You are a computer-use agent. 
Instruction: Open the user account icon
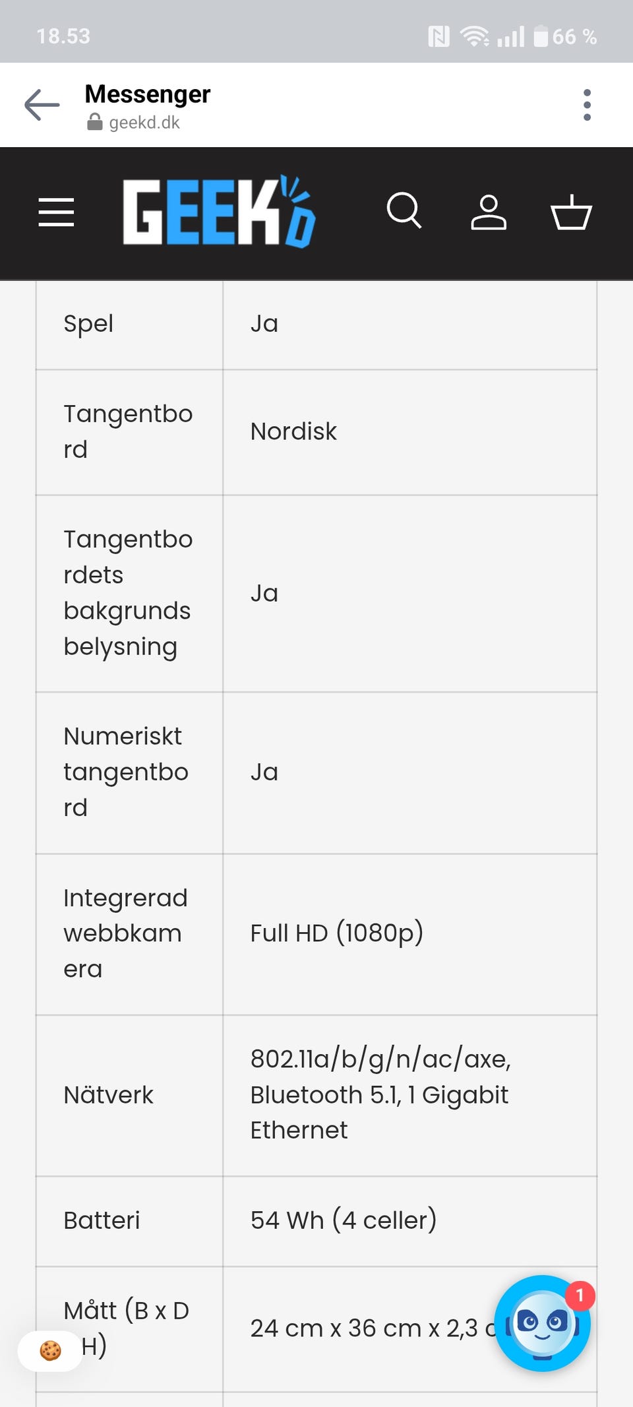coord(489,212)
